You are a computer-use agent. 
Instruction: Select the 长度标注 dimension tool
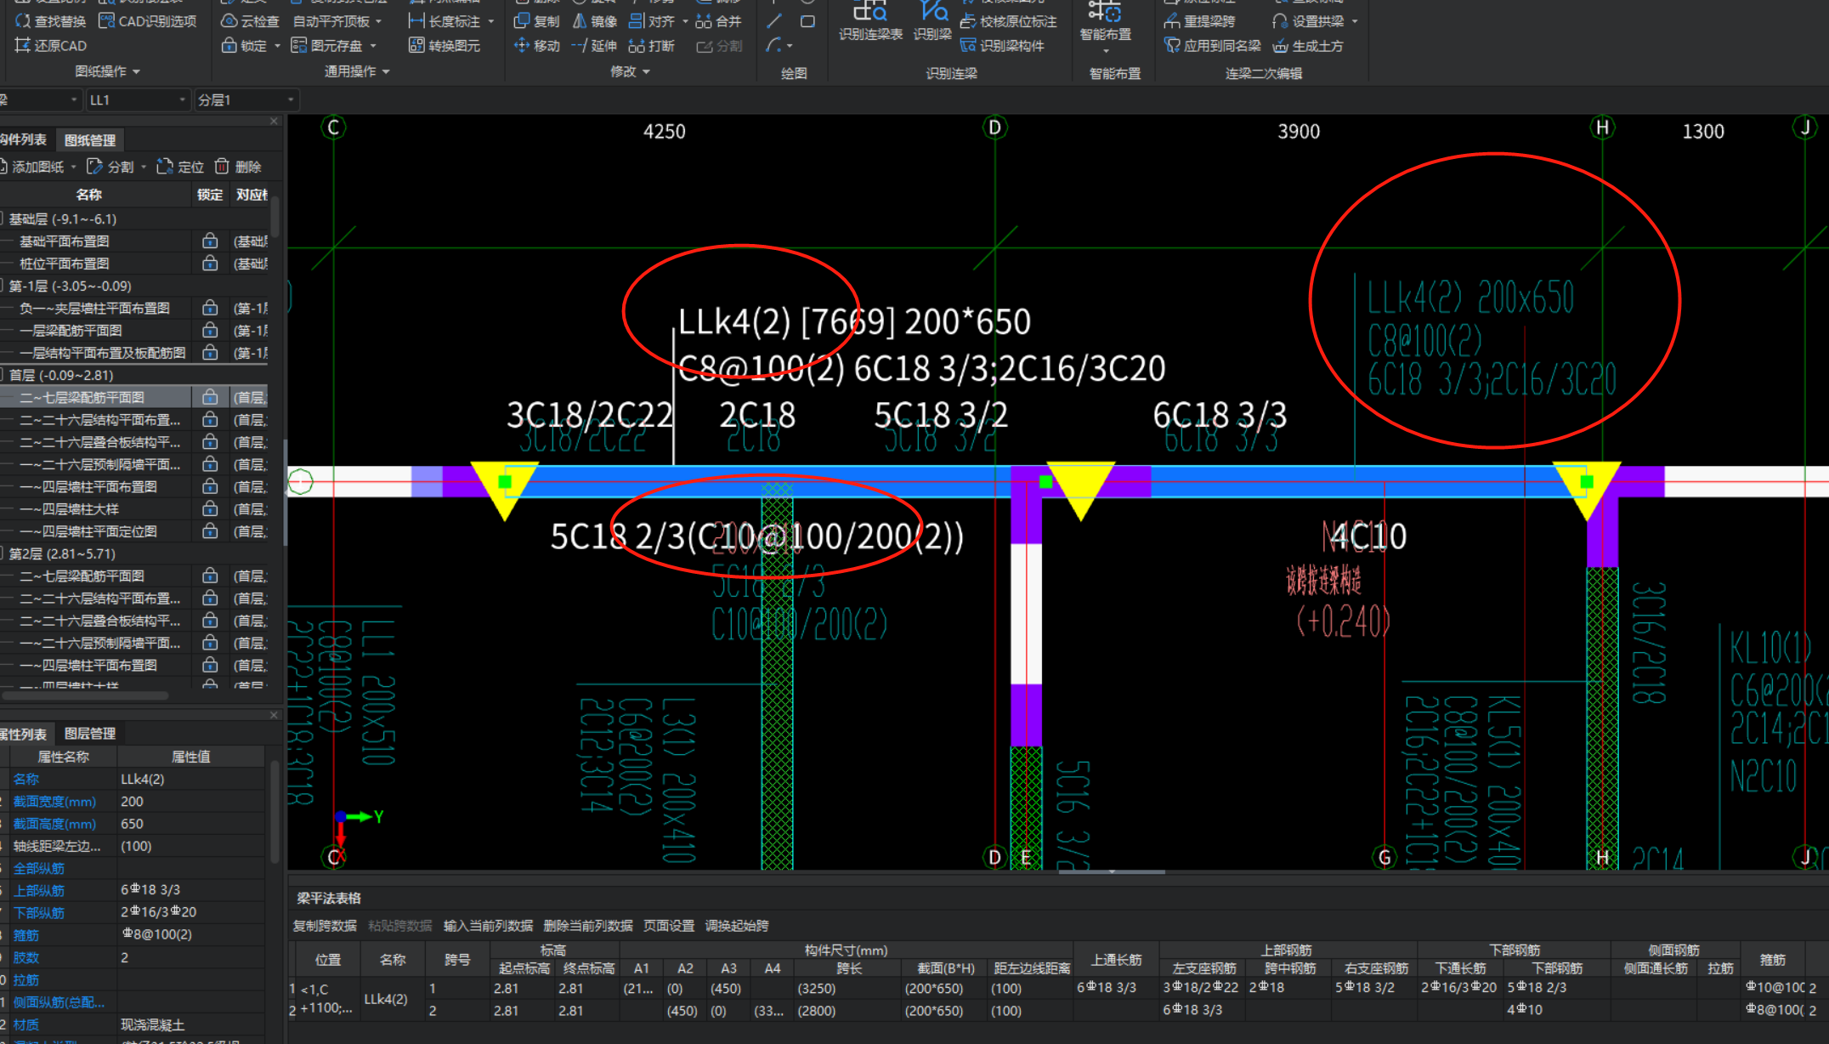click(445, 21)
